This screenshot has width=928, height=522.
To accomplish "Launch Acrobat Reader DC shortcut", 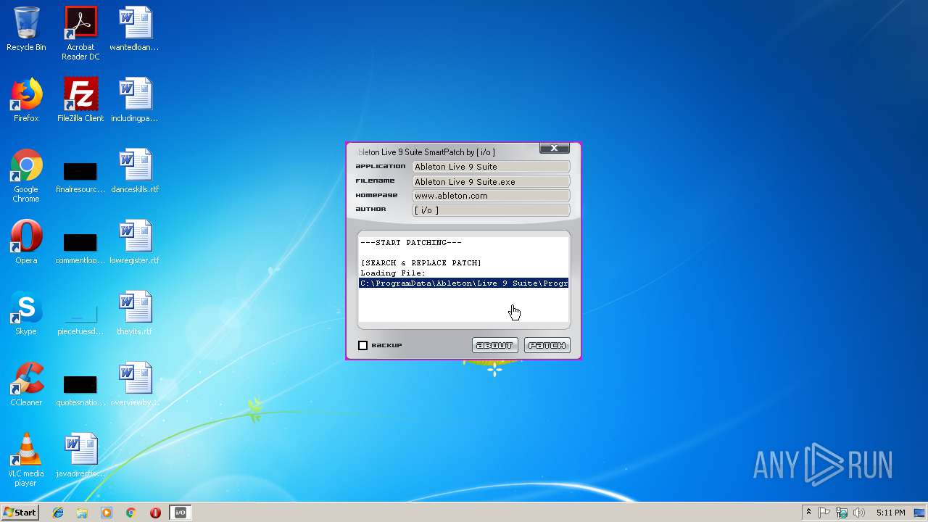I will [80, 33].
